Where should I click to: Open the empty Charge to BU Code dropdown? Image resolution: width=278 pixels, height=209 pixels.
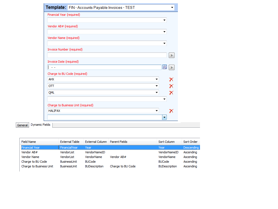(164, 99)
